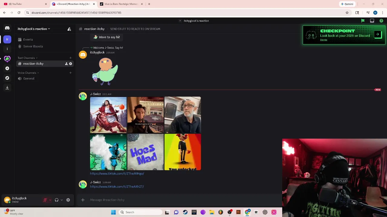The image size is (387, 217).
Task: Click Add a Server plus icon
Action: [x=7, y=68]
